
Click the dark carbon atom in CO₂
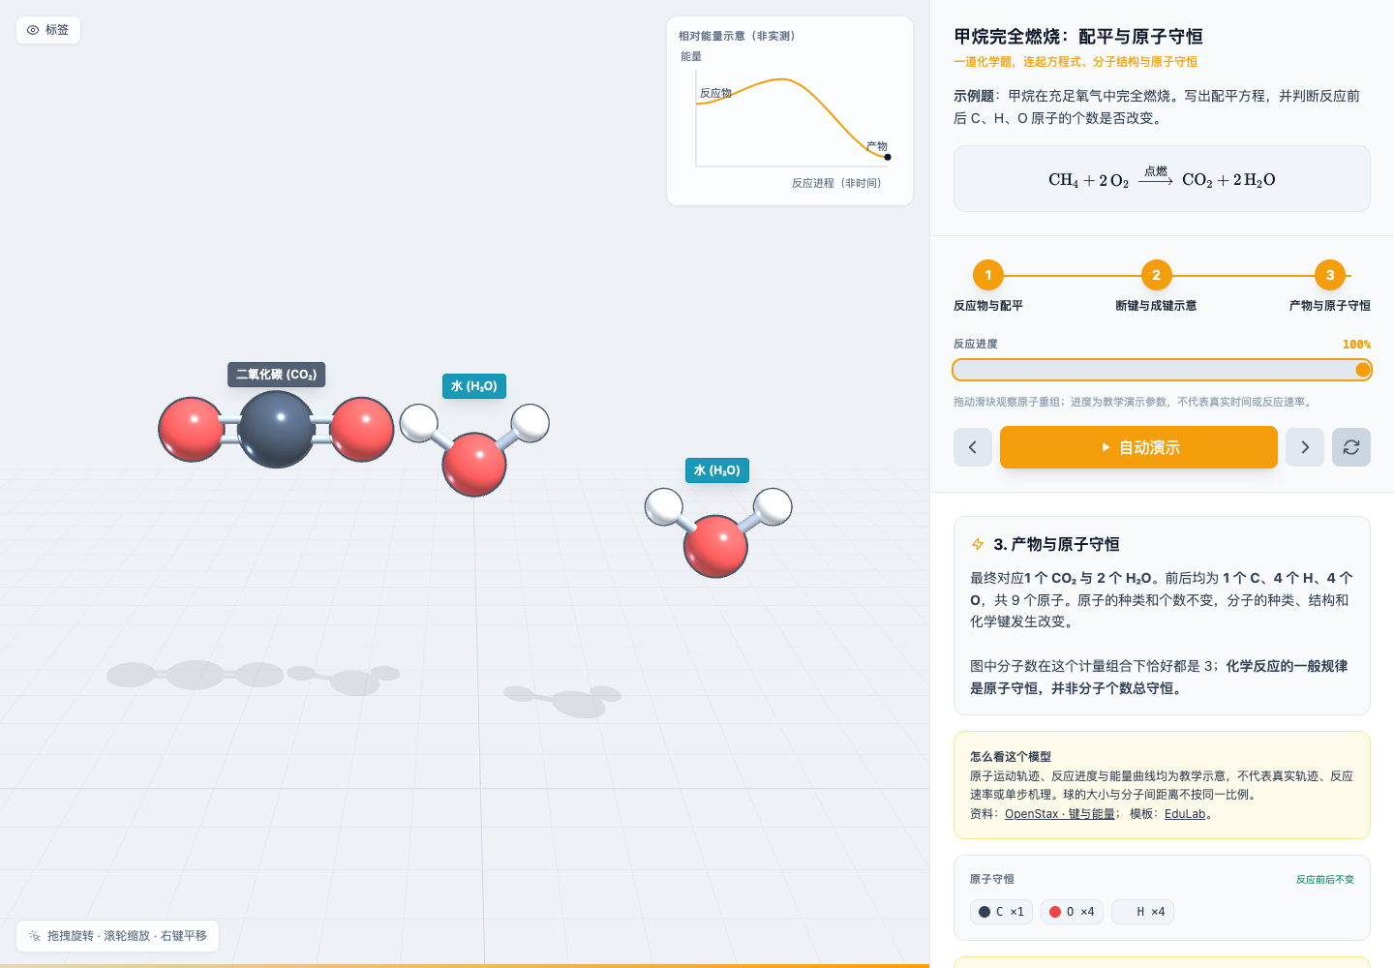[277, 429]
